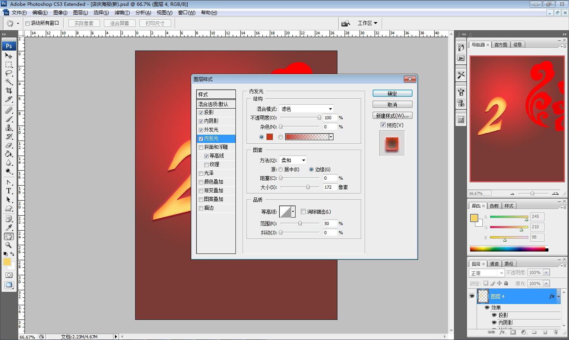569x340 pixels.
Task: Toggle Quick Mask mode in toolbox
Action: pos(9,275)
